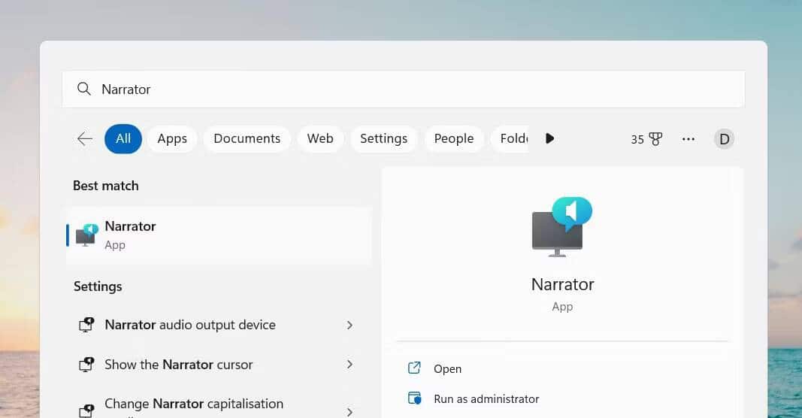
Task: Select the People filter tab
Action: click(x=454, y=138)
